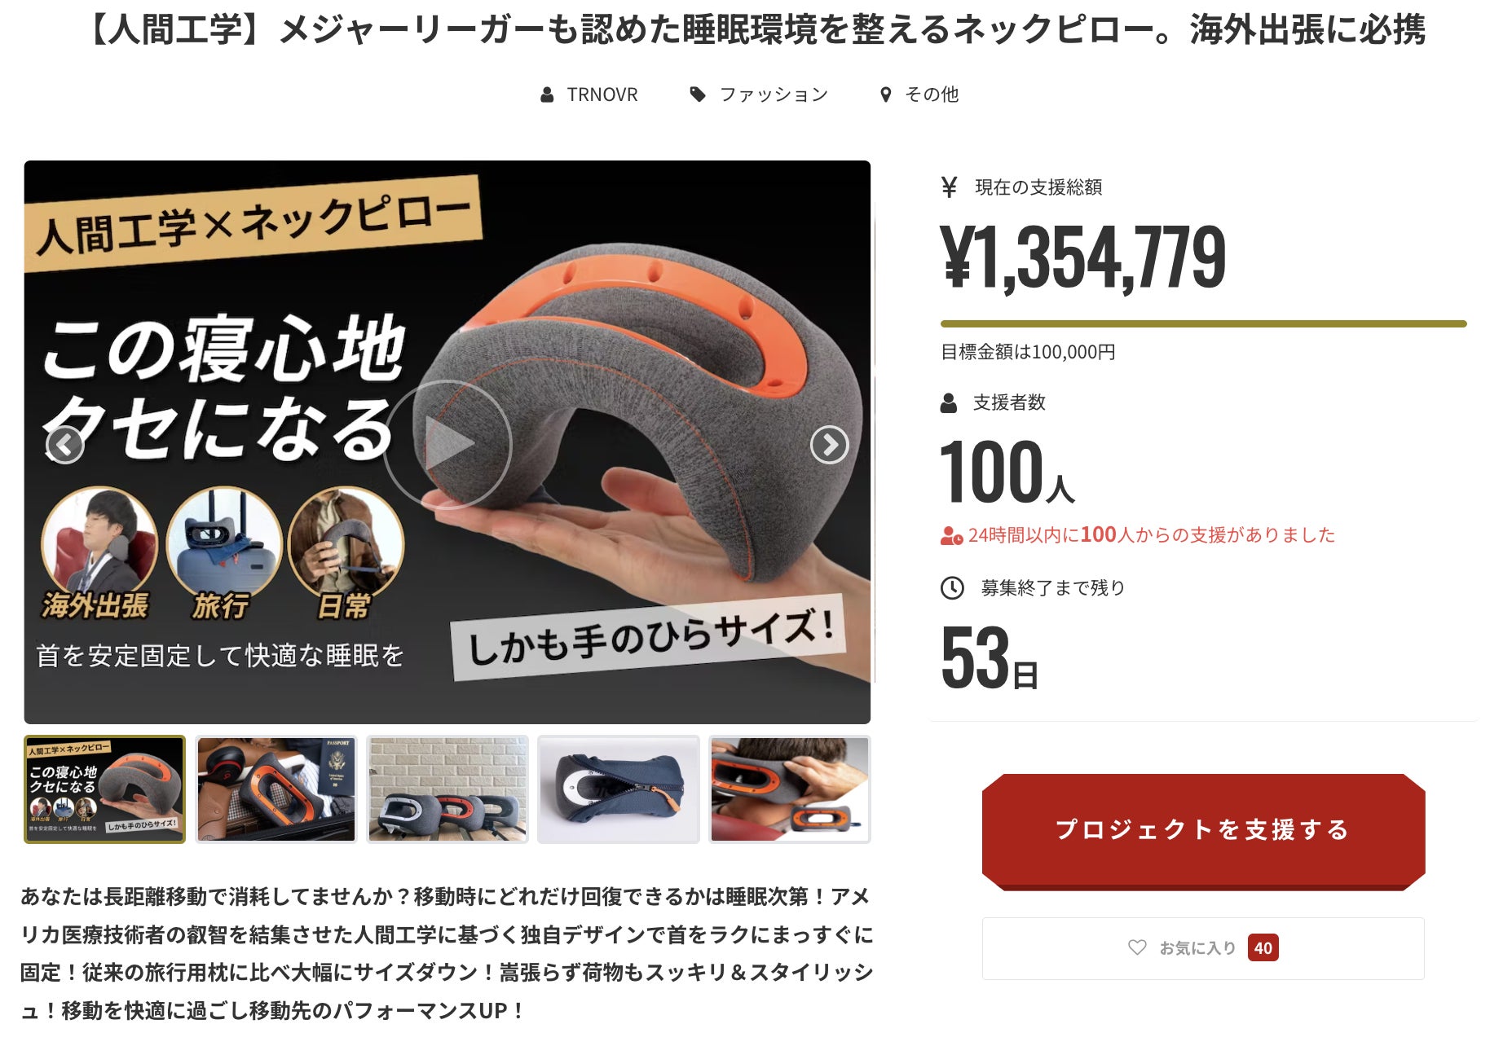Image resolution: width=1490 pixels, height=1046 pixels.
Task: Go to the previous carousel image
Action: (x=65, y=445)
